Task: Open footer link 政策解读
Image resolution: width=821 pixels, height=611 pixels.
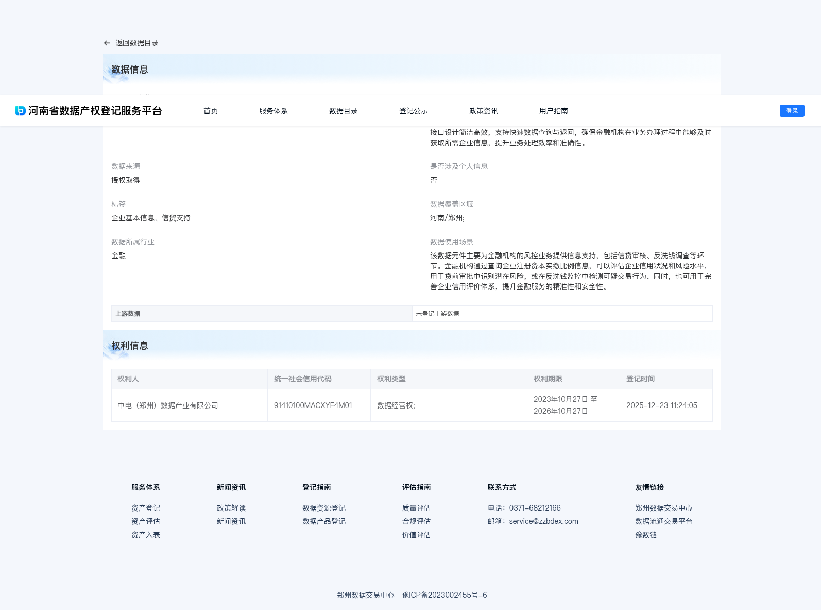Action: click(x=231, y=508)
